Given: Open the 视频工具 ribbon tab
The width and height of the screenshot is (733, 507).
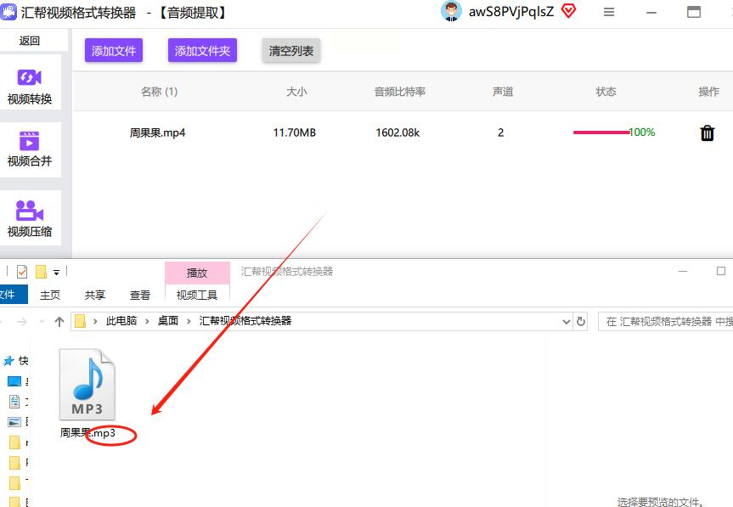Looking at the screenshot, I should (x=197, y=295).
